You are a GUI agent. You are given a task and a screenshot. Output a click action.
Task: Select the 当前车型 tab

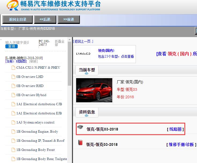click(87, 70)
